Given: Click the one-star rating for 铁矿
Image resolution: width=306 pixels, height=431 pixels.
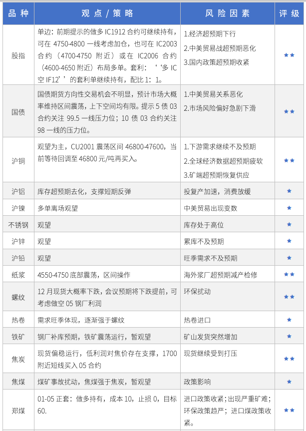Looking at the screenshot, I should point(289,336).
